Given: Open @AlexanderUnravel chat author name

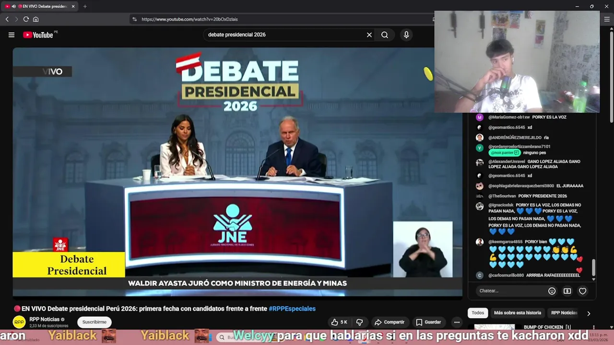Looking at the screenshot, I should coord(507,161).
